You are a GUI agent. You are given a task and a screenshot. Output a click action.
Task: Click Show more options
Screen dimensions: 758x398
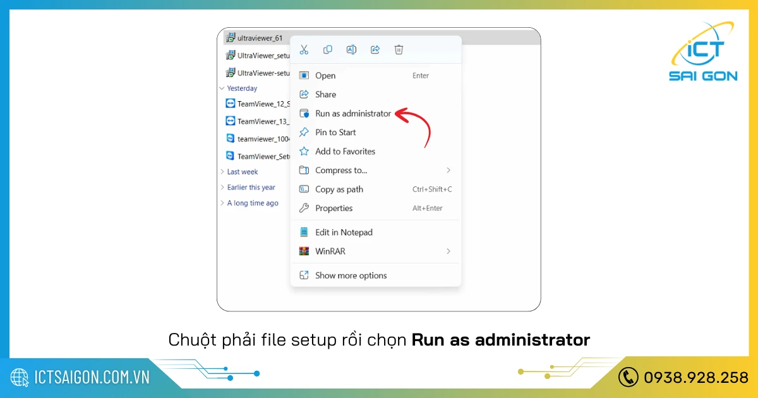376,275
